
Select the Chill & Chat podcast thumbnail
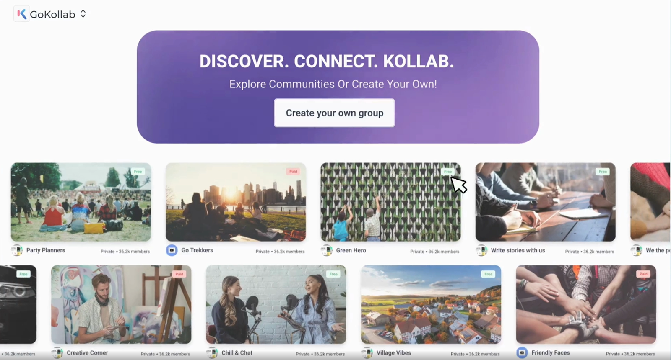click(x=276, y=304)
